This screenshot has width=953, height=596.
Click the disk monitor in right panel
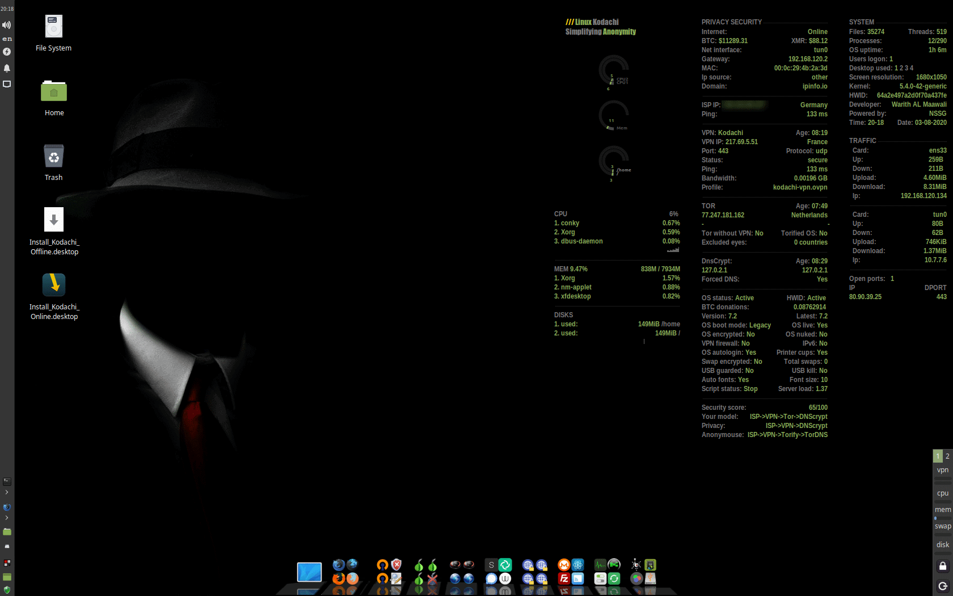[943, 545]
